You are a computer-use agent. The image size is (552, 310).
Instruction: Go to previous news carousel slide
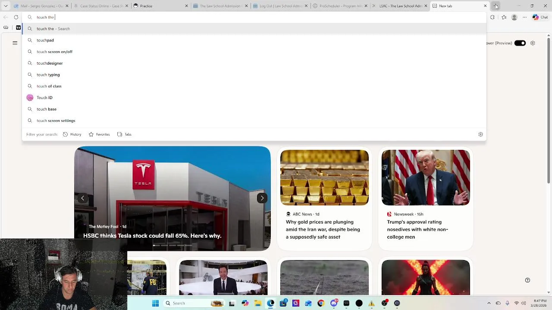point(82,198)
